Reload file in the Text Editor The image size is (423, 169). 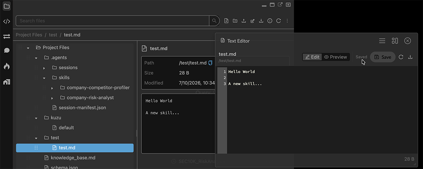(401, 57)
